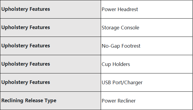Click the bold word Reclining
Screen dimensions: 193x110
coord(12,101)
